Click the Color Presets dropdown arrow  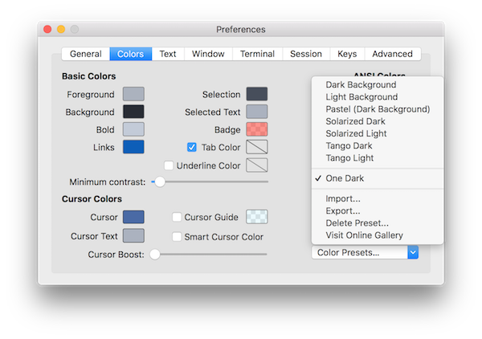click(413, 252)
